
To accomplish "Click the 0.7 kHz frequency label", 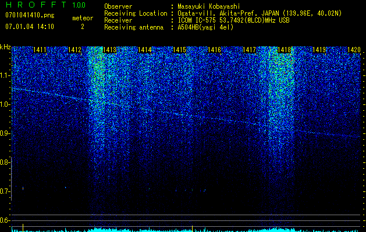I will tap(5, 191).
